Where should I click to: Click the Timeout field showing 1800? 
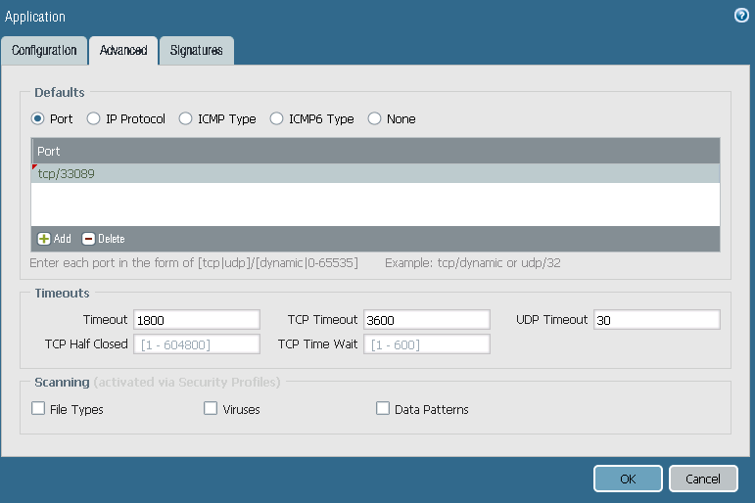click(196, 320)
